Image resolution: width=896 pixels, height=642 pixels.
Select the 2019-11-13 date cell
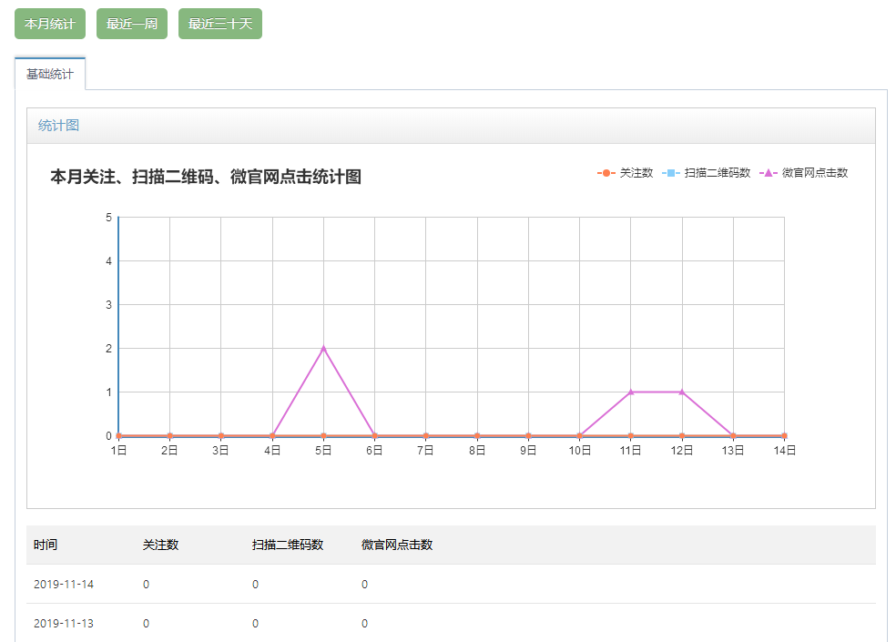64,623
